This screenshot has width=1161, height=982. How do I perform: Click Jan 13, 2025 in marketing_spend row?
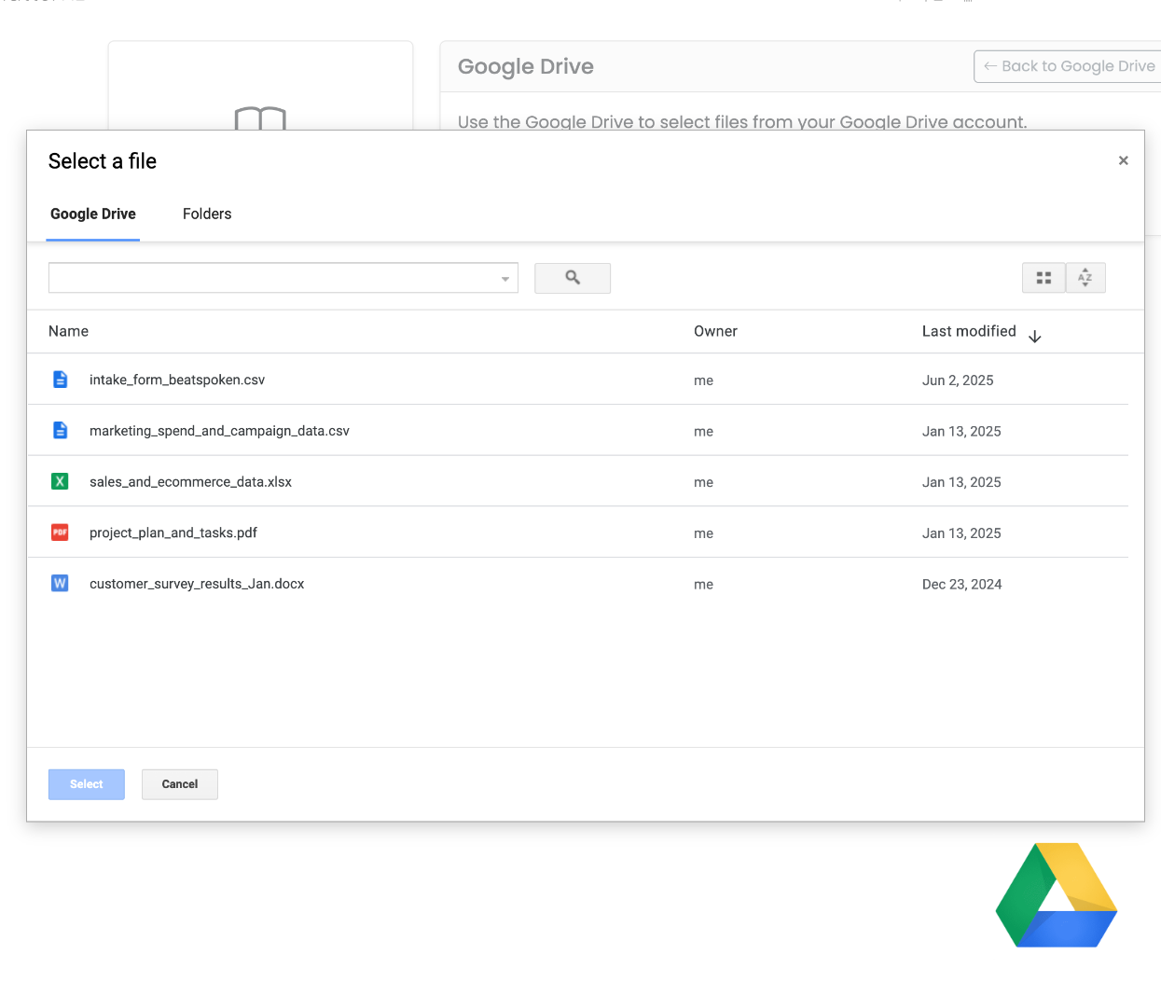[961, 432]
